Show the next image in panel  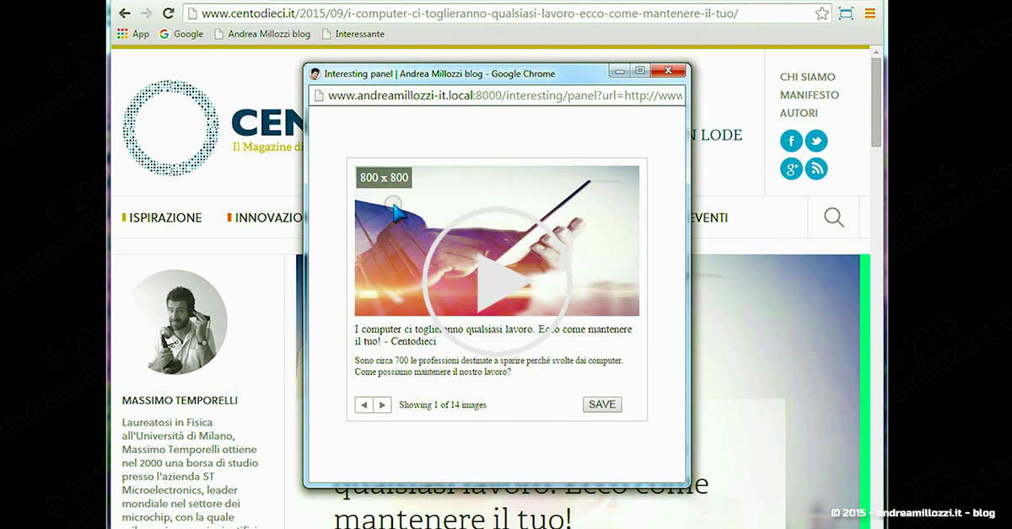pyautogui.click(x=382, y=405)
